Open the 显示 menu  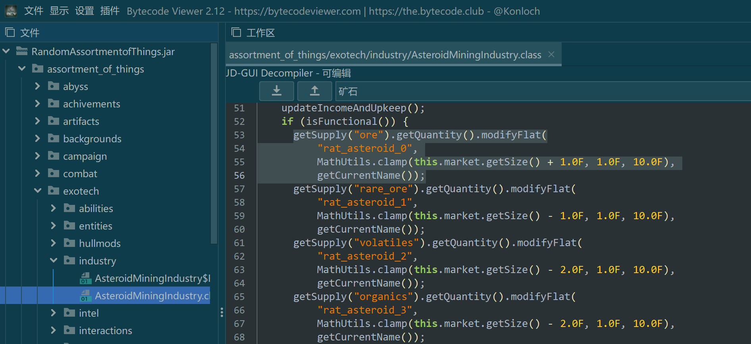(59, 11)
